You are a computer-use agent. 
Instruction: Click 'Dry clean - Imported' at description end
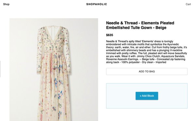click(x=154, y=62)
